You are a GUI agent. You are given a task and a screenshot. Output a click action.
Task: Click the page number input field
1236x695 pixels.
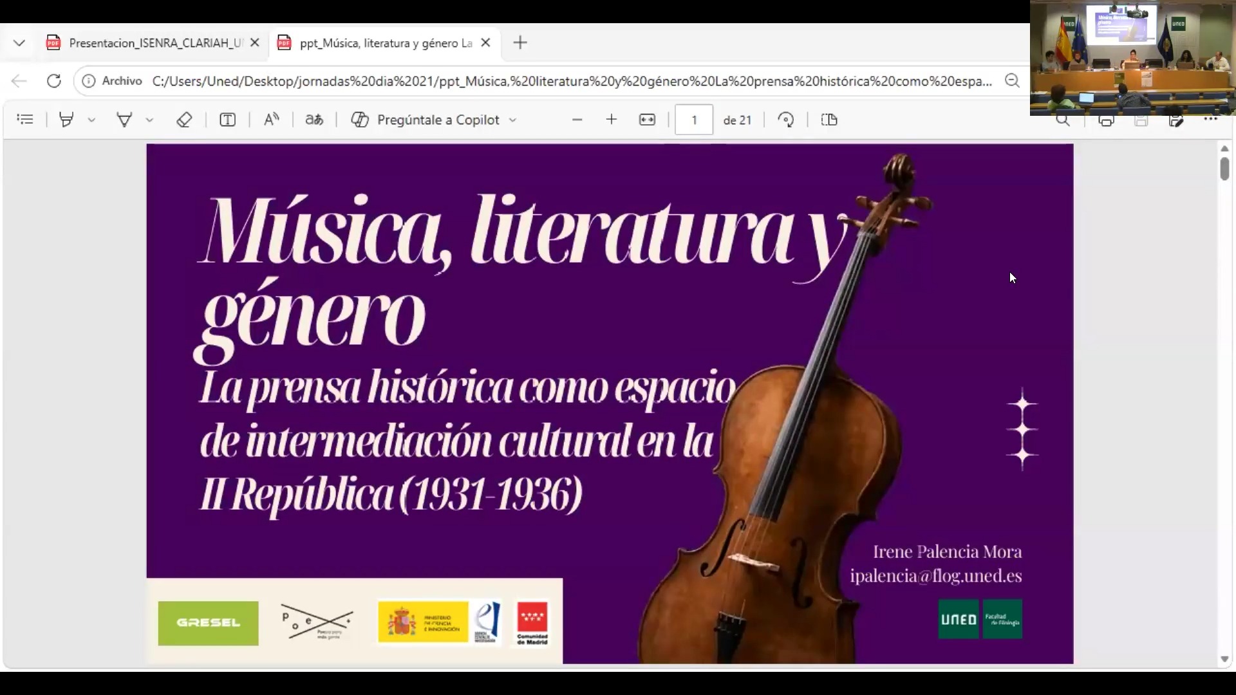(x=694, y=120)
